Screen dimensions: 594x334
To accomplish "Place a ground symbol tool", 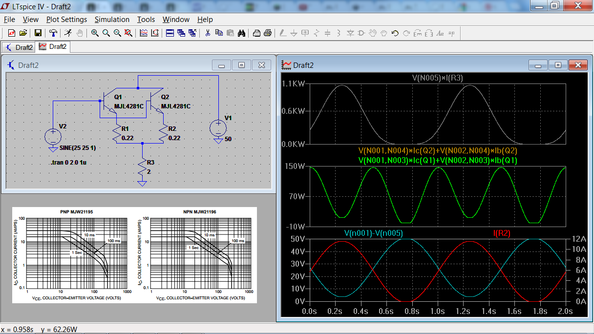I will pyautogui.click(x=294, y=33).
